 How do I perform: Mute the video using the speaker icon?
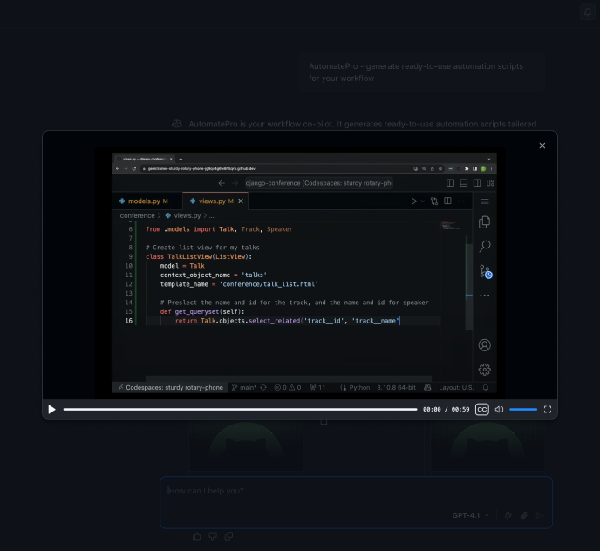click(x=499, y=409)
